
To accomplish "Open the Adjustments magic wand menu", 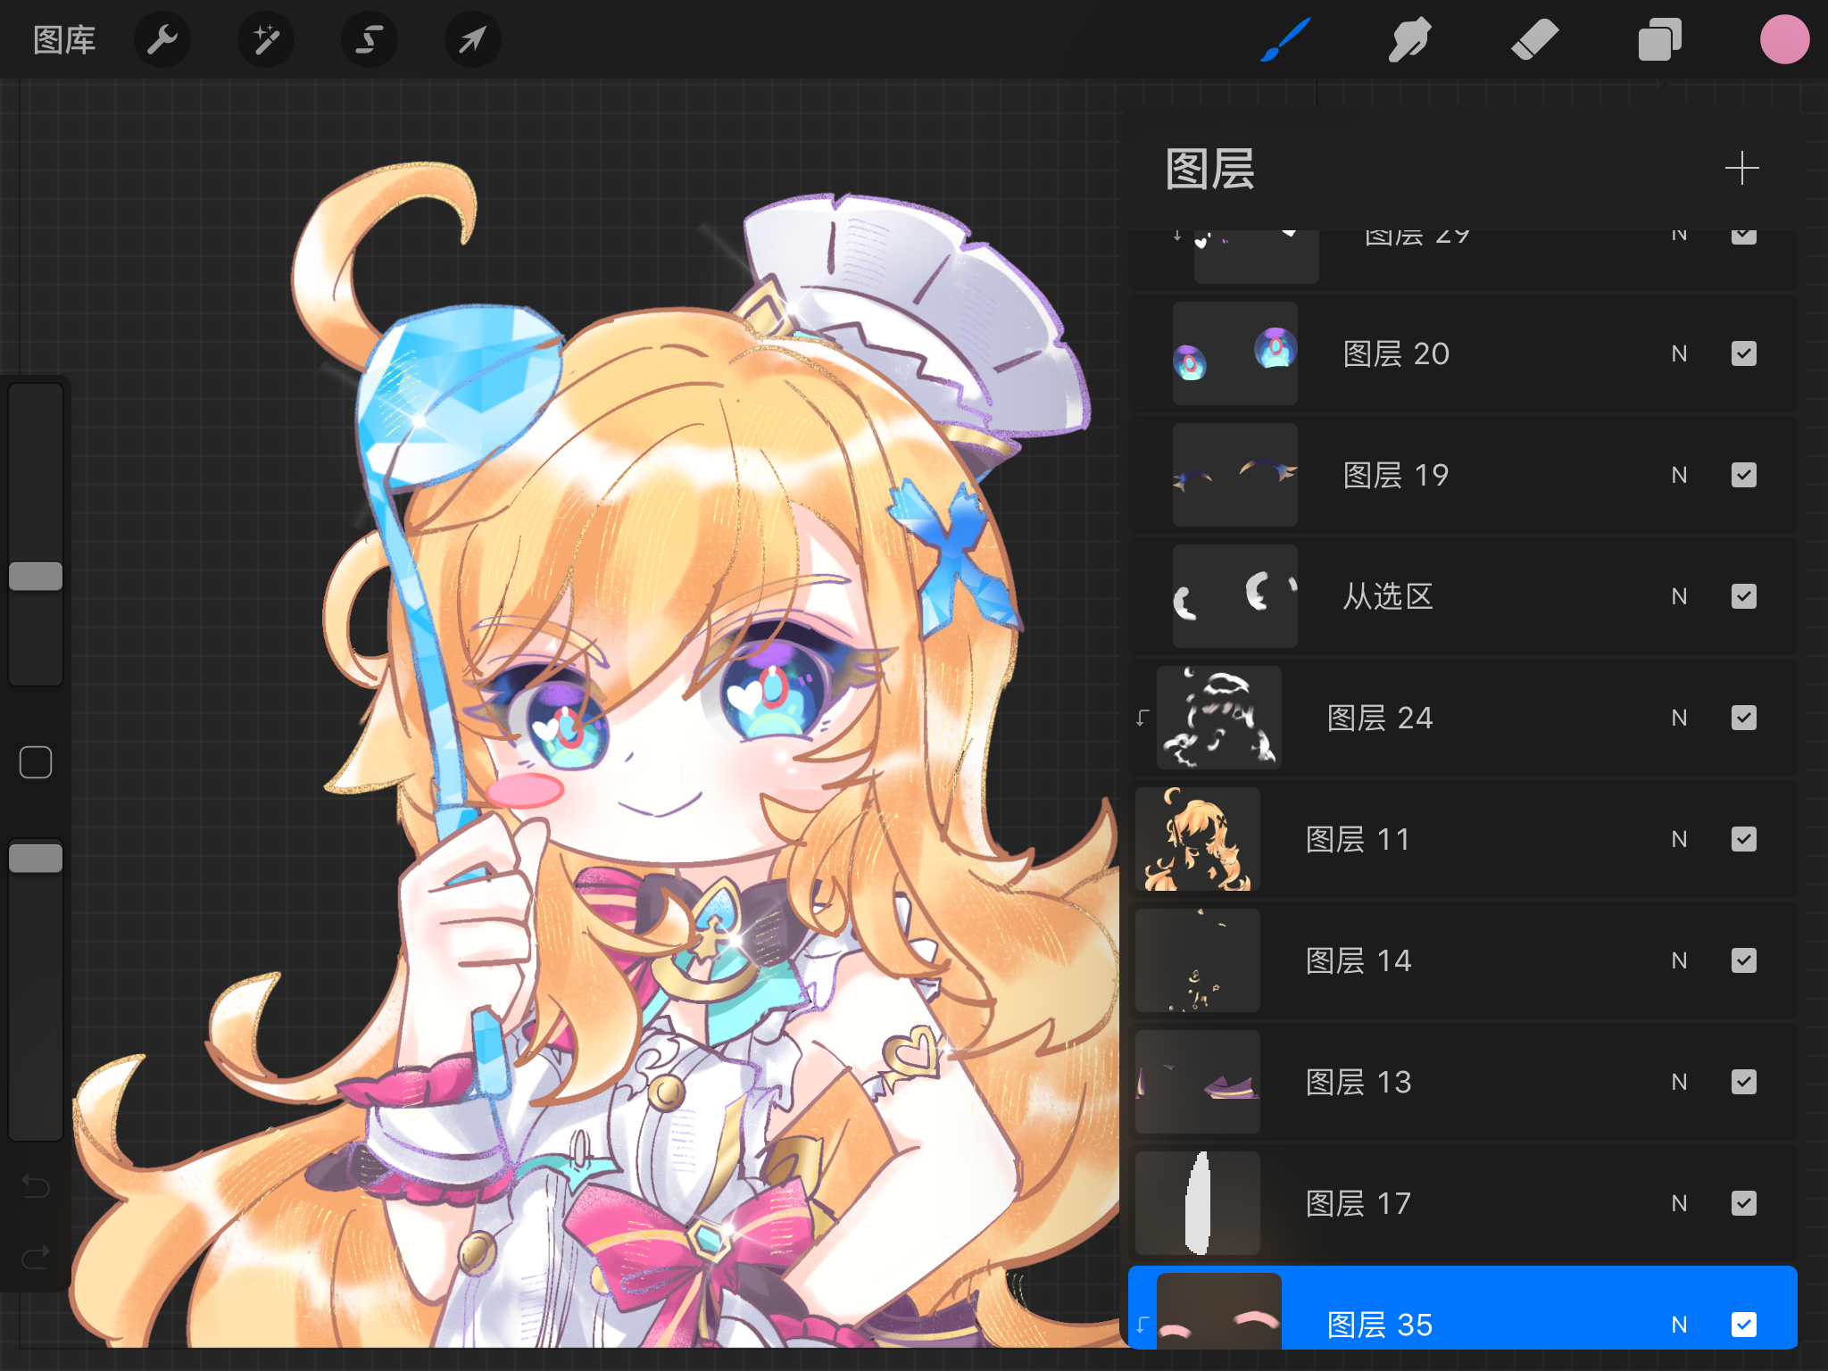I will (266, 40).
